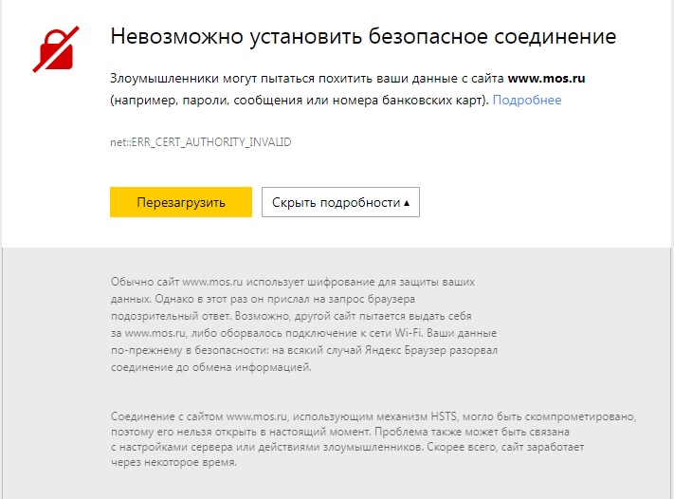The width and height of the screenshot is (674, 499).
Task: Click the net::ERR_CERT_AUTHORITY_INVALID error code
Action: point(201,142)
